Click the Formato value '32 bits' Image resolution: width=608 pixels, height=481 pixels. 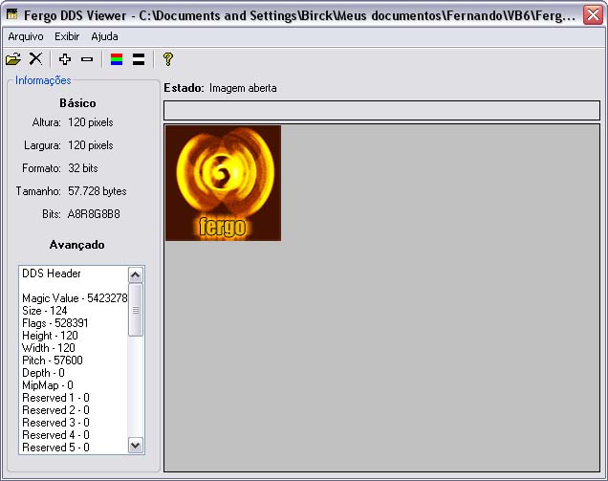[x=83, y=168]
